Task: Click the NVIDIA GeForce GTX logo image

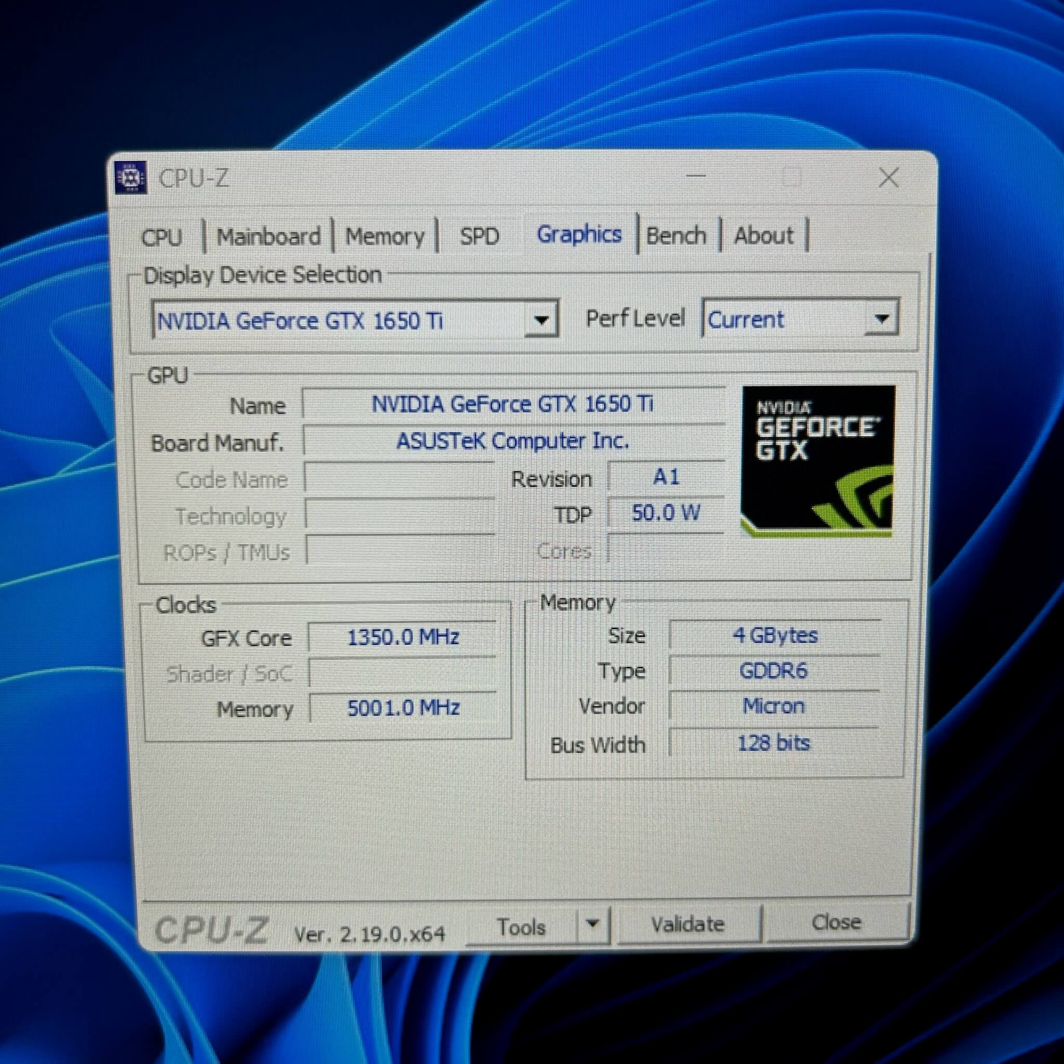Action: [818, 461]
